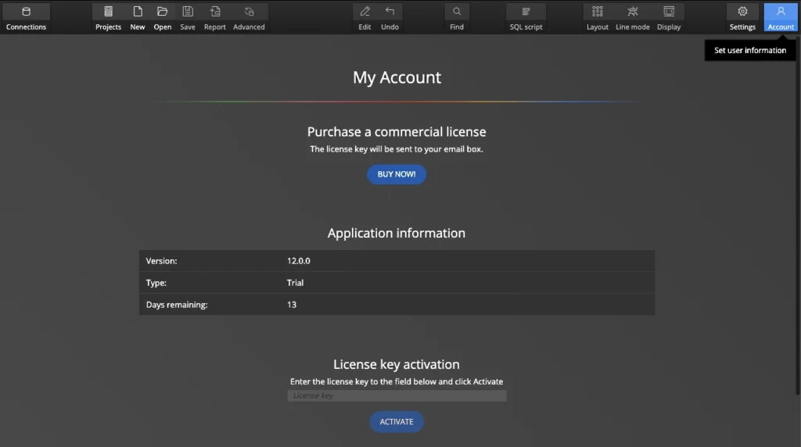Click the Undo arrow icon
The width and height of the screenshot is (801, 447).
[390, 16]
